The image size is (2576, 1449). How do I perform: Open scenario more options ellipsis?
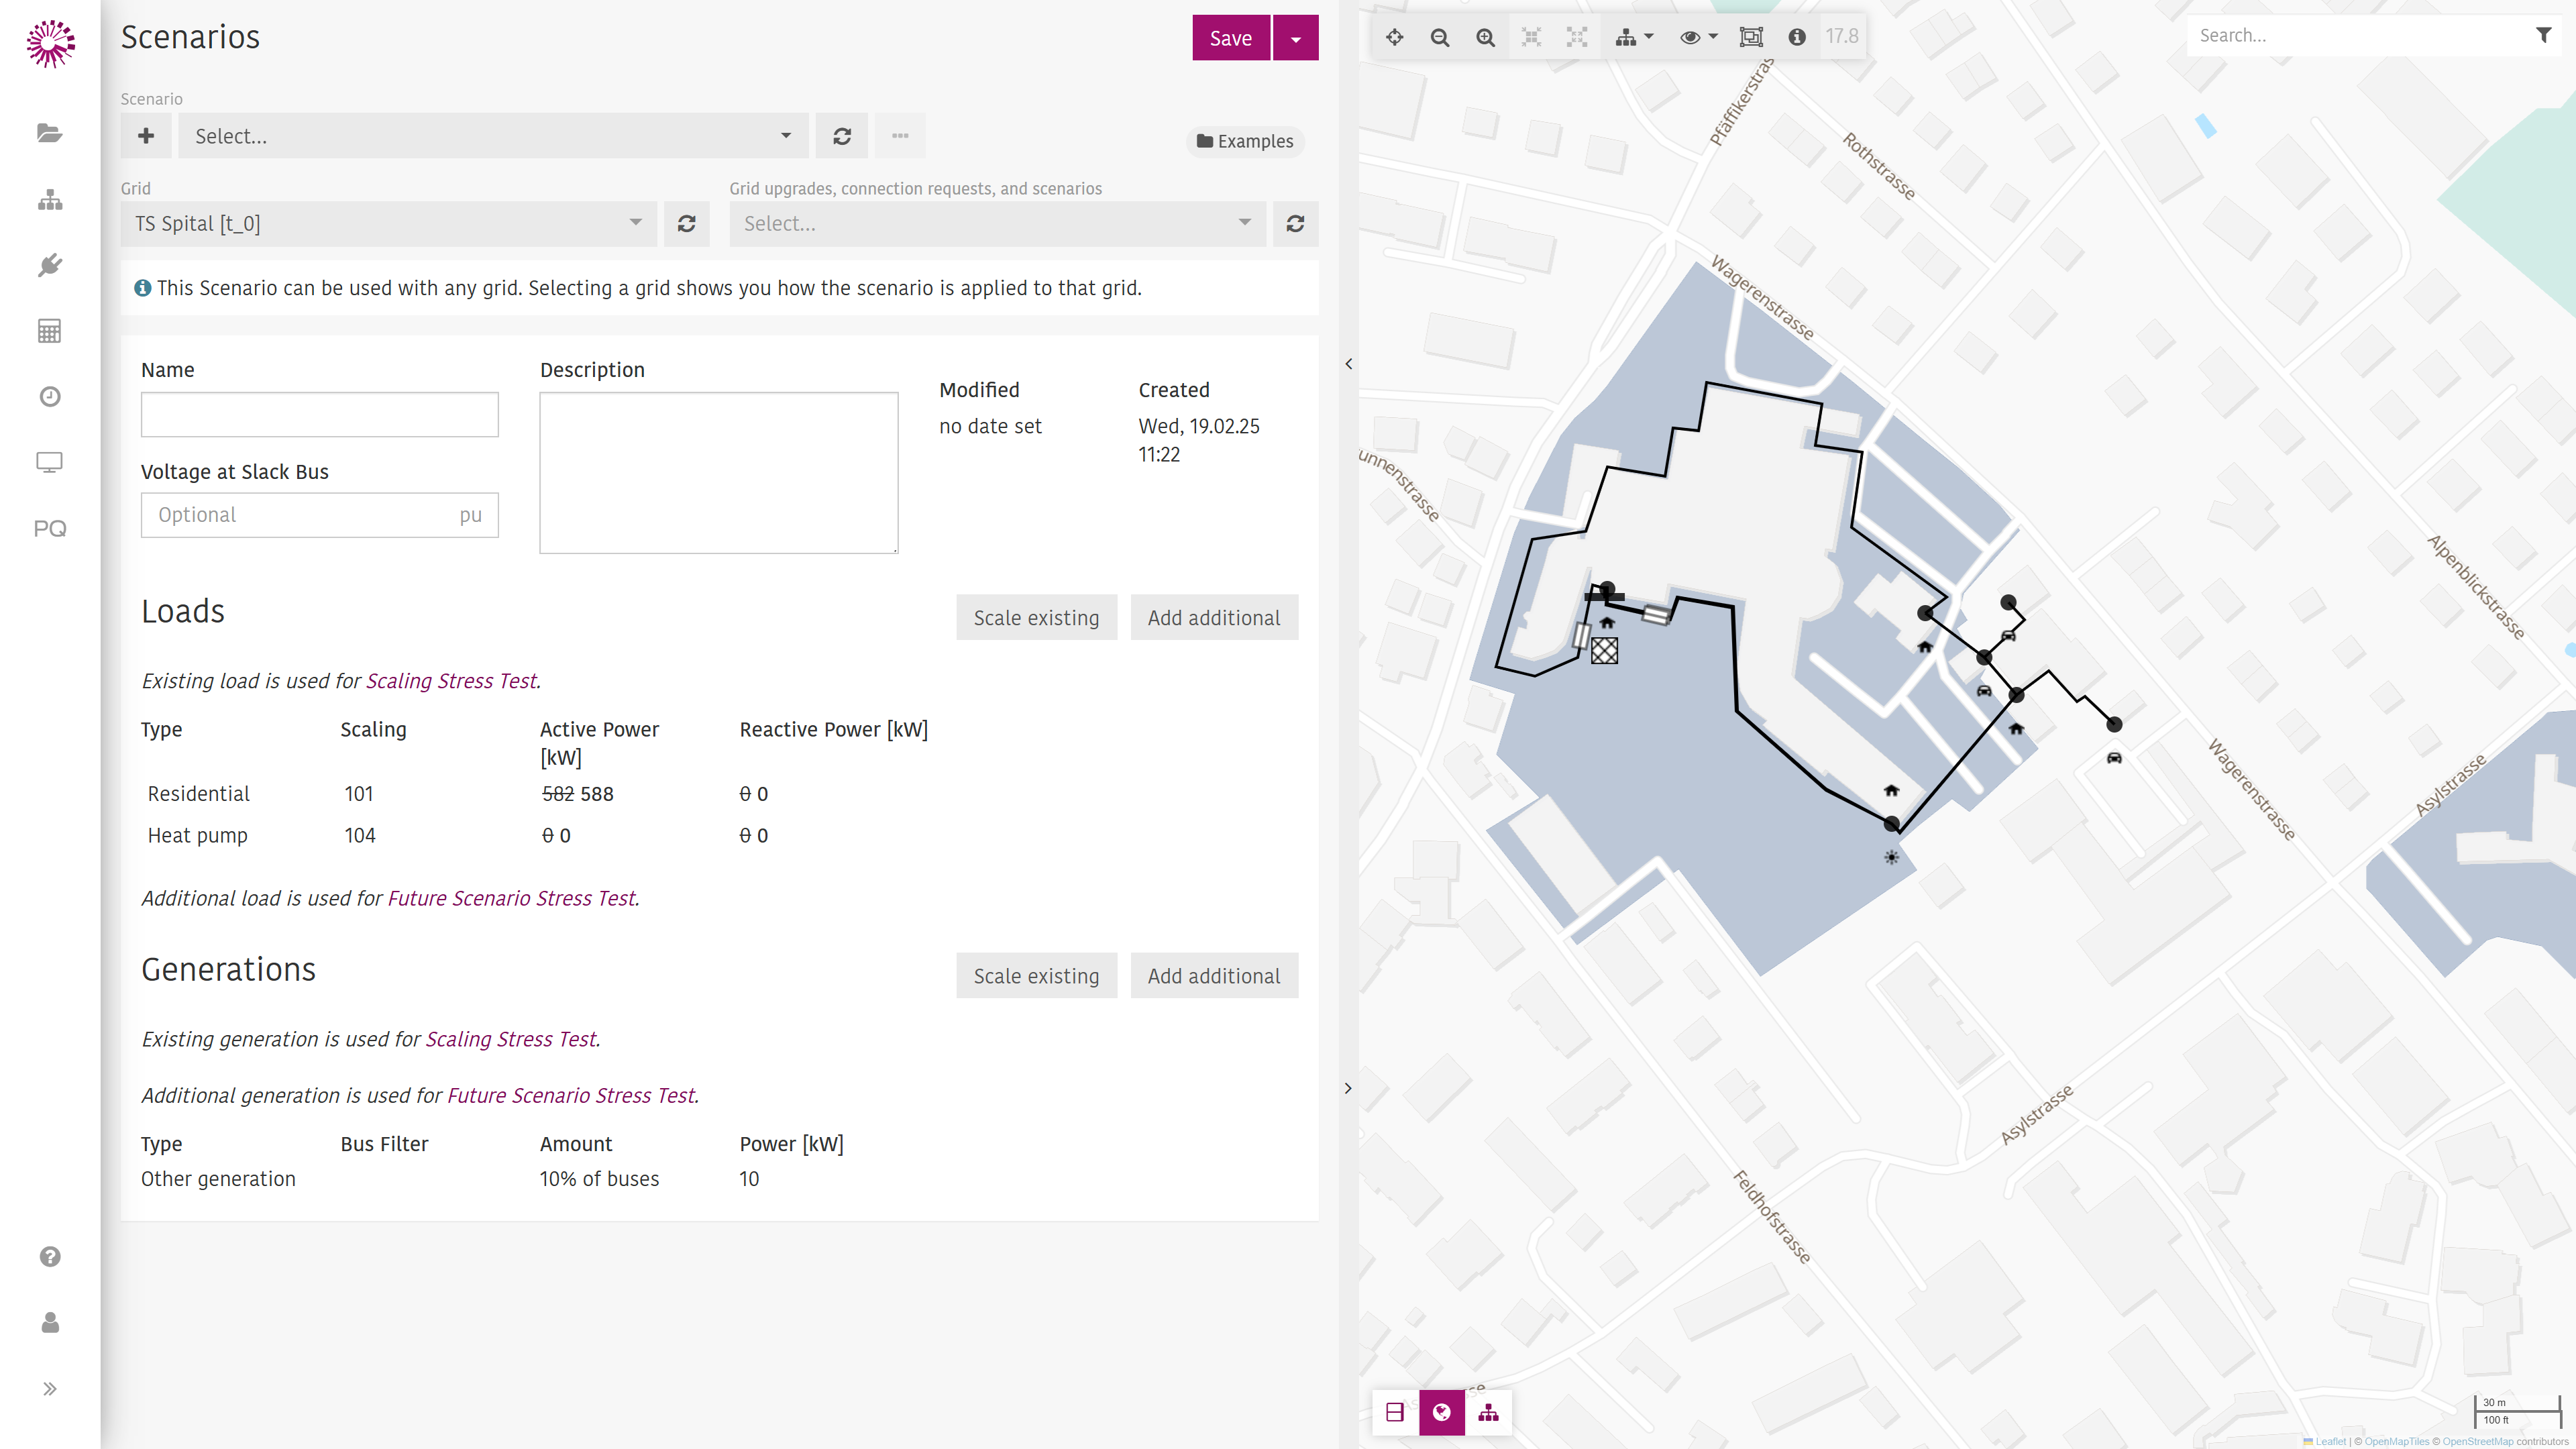click(900, 136)
